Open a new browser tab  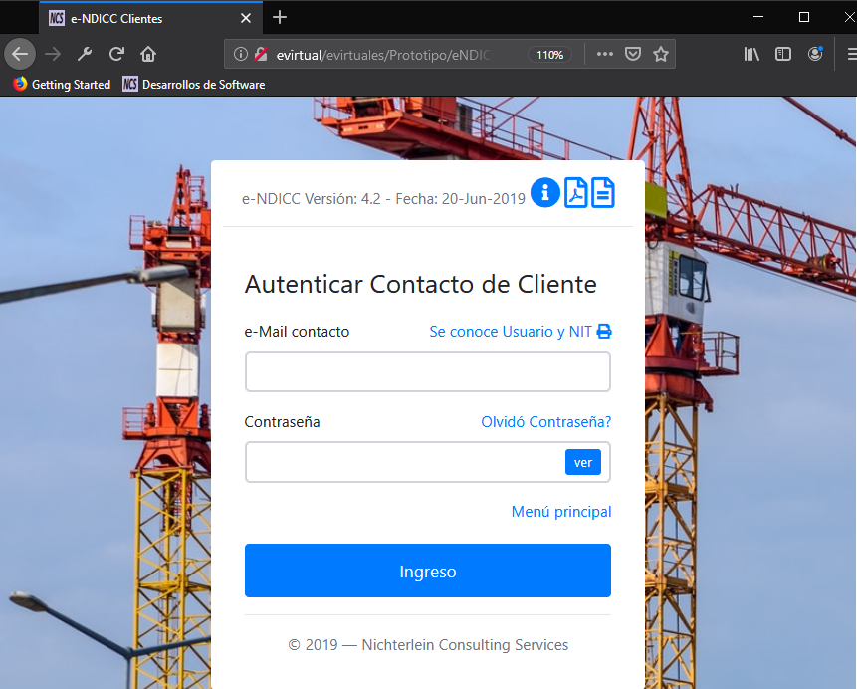[x=280, y=17]
